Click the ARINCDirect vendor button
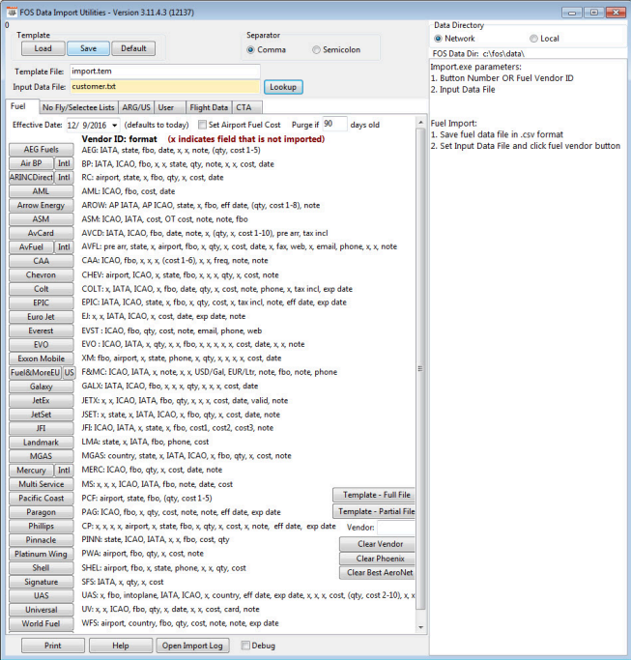Viewport: 631px width, 660px height. (x=31, y=177)
